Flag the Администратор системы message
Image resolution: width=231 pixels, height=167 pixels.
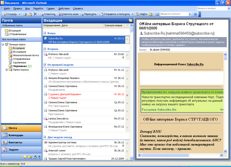coord(127,144)
